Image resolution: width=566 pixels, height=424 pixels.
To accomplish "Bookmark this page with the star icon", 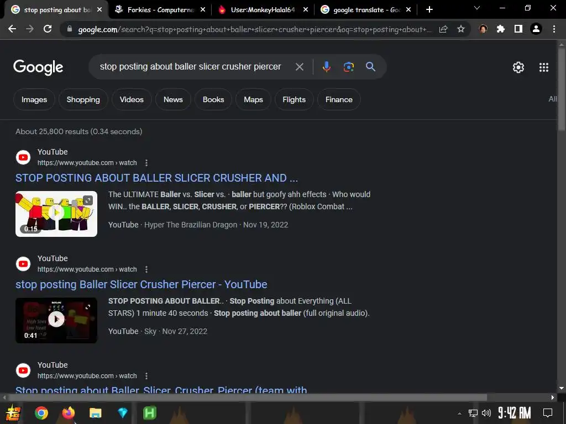I will click(461, 29).
